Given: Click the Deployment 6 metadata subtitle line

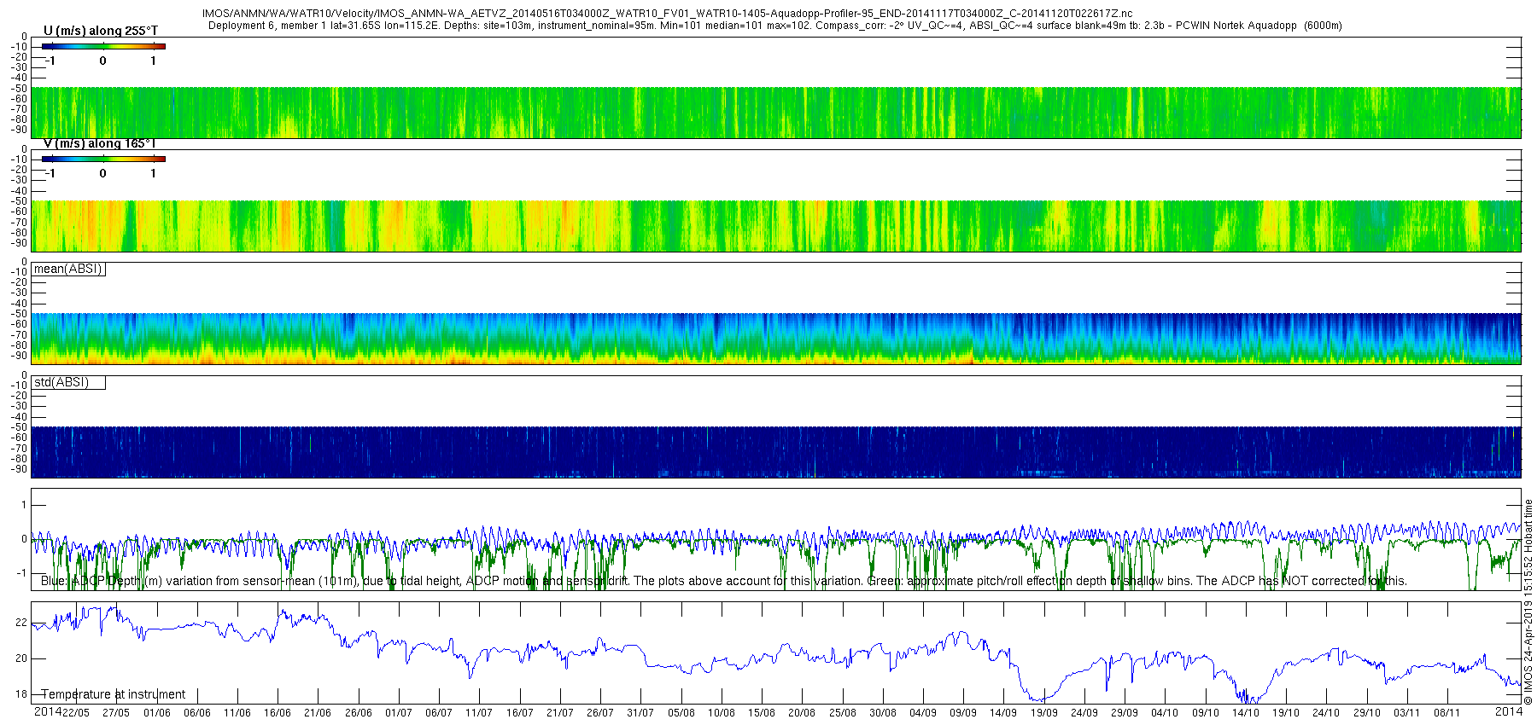Looking at the screenshot, I should click(775, 26).
